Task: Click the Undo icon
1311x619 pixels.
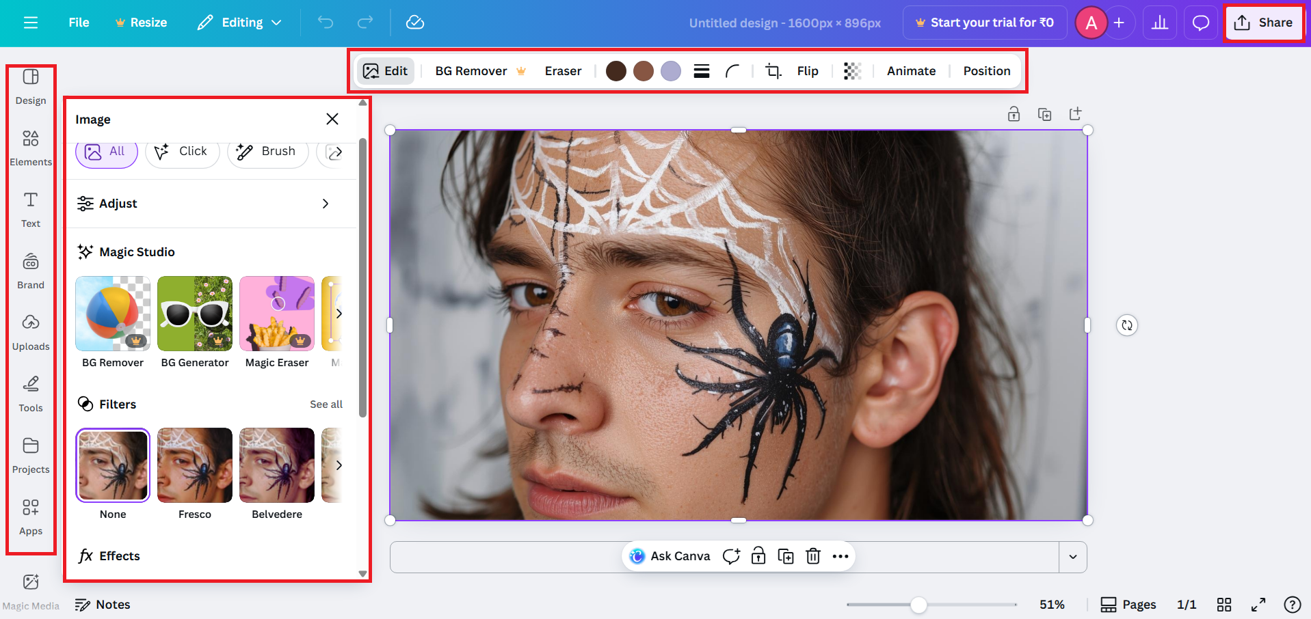Action: pos(326,22)
